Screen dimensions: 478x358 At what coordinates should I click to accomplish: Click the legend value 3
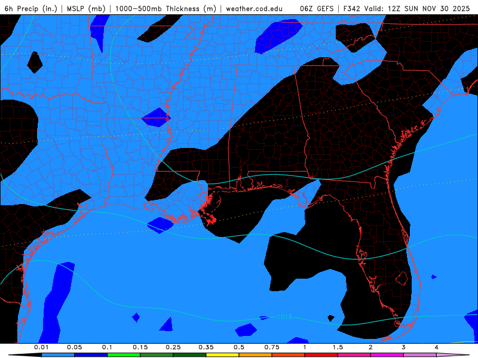pos(404,347)
